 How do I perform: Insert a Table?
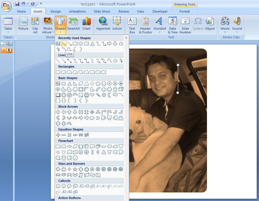[x=8, y=25]
